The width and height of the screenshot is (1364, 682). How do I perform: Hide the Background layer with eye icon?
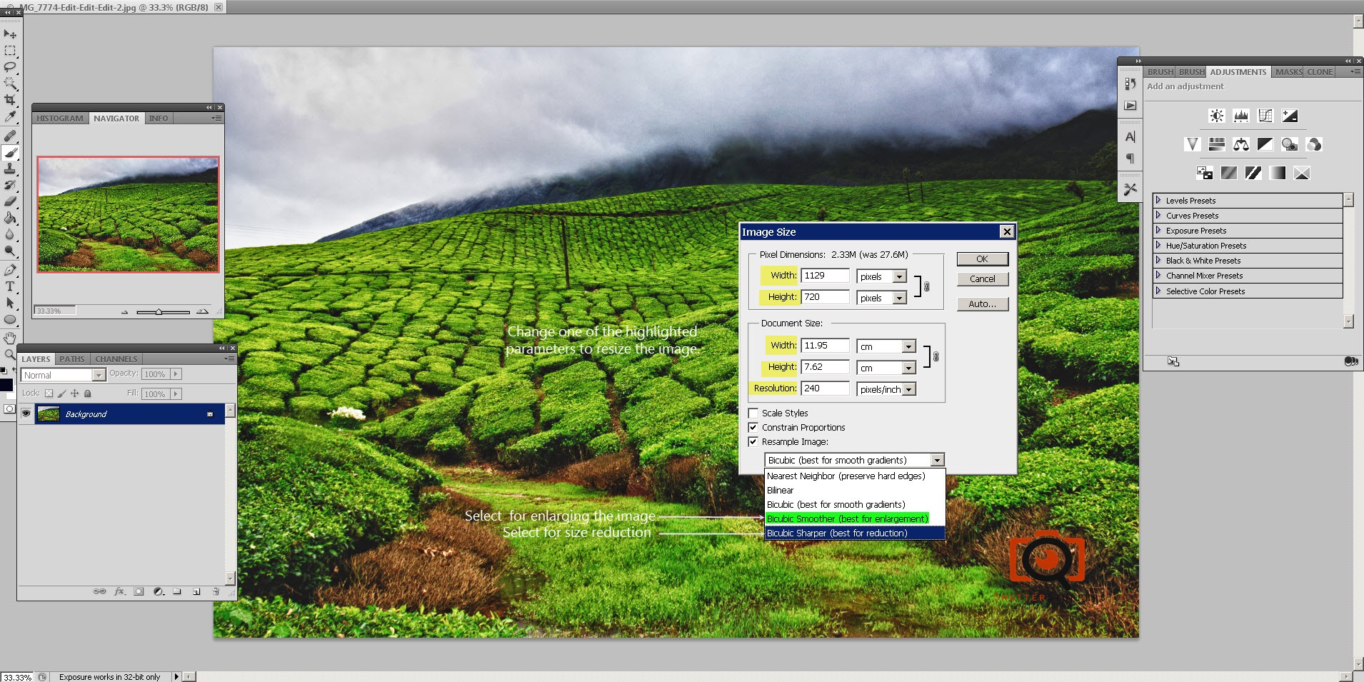pyautogui.click(x=26, y=414)
